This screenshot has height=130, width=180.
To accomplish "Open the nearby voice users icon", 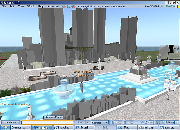I will pos(158,123).
